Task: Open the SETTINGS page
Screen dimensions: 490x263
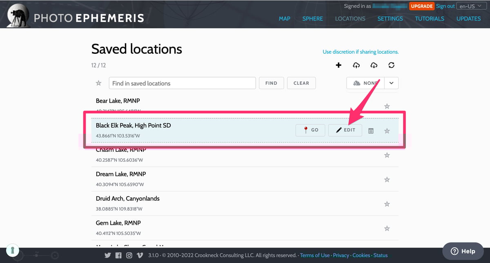Action: pos(390,19)
